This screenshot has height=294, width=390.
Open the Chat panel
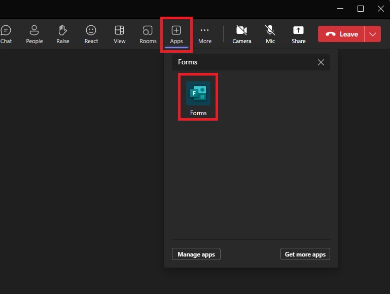(x=6, y=34)
